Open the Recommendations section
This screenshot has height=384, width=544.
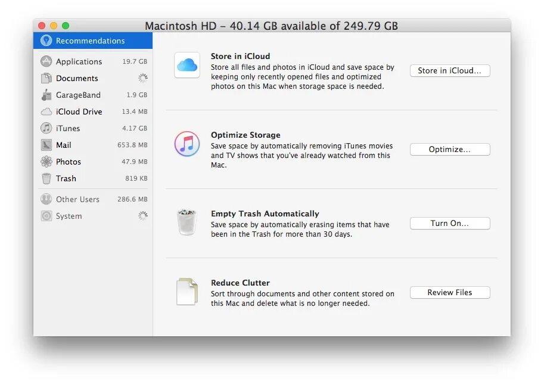point(93,41)
